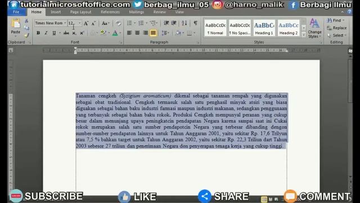360x203 pixels.
Task: Open Clipboard pane launcher
Action: pyautogui.click(x=30, y=42)
